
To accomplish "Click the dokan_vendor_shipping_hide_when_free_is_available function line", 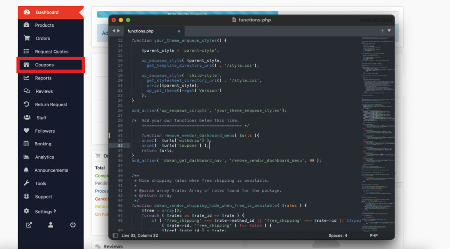I will pos(219,206).
